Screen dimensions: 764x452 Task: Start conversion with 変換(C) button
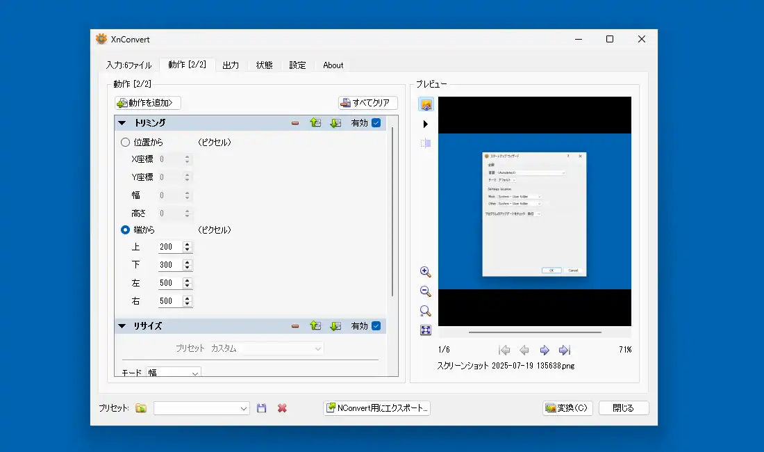(567, 408)
